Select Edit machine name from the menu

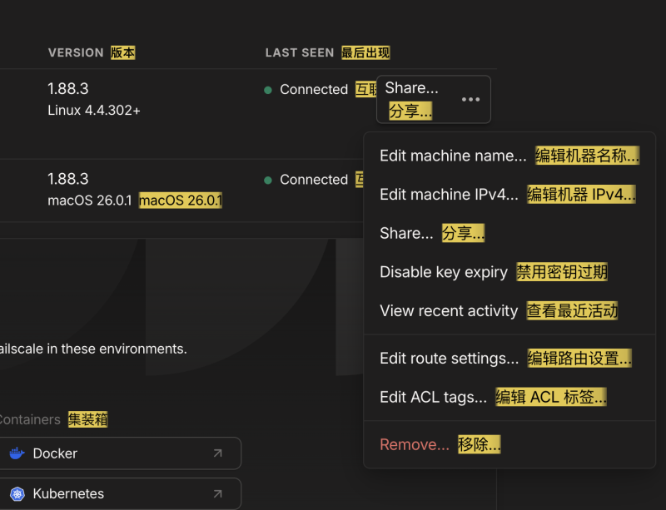pyautogui.click(x=453, y=156)
